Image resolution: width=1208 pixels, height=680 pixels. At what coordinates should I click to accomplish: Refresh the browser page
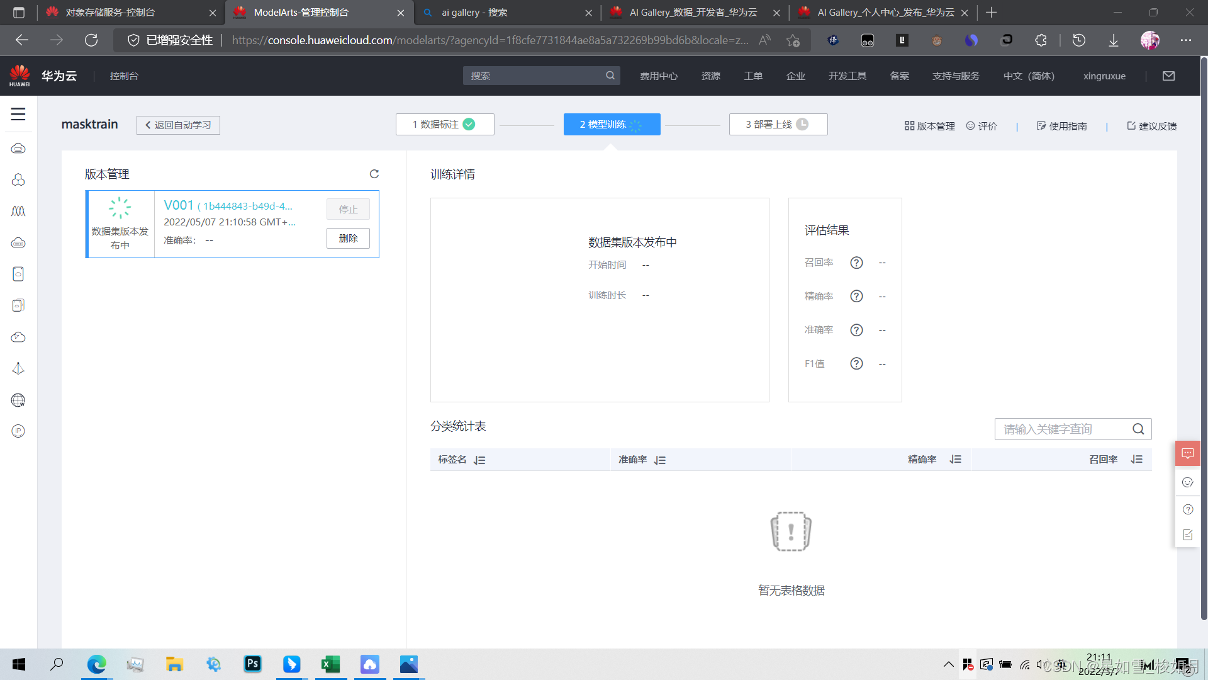click(91, 40)
